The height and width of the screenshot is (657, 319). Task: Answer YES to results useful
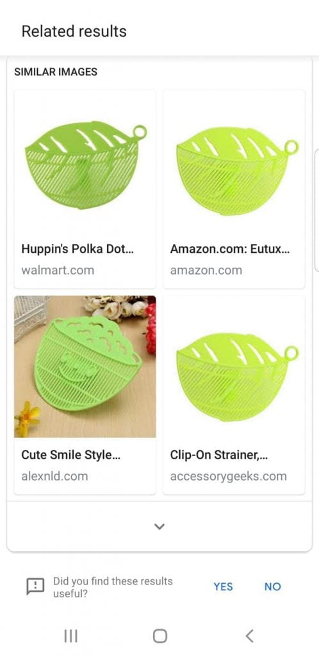(x=224, y=586)
